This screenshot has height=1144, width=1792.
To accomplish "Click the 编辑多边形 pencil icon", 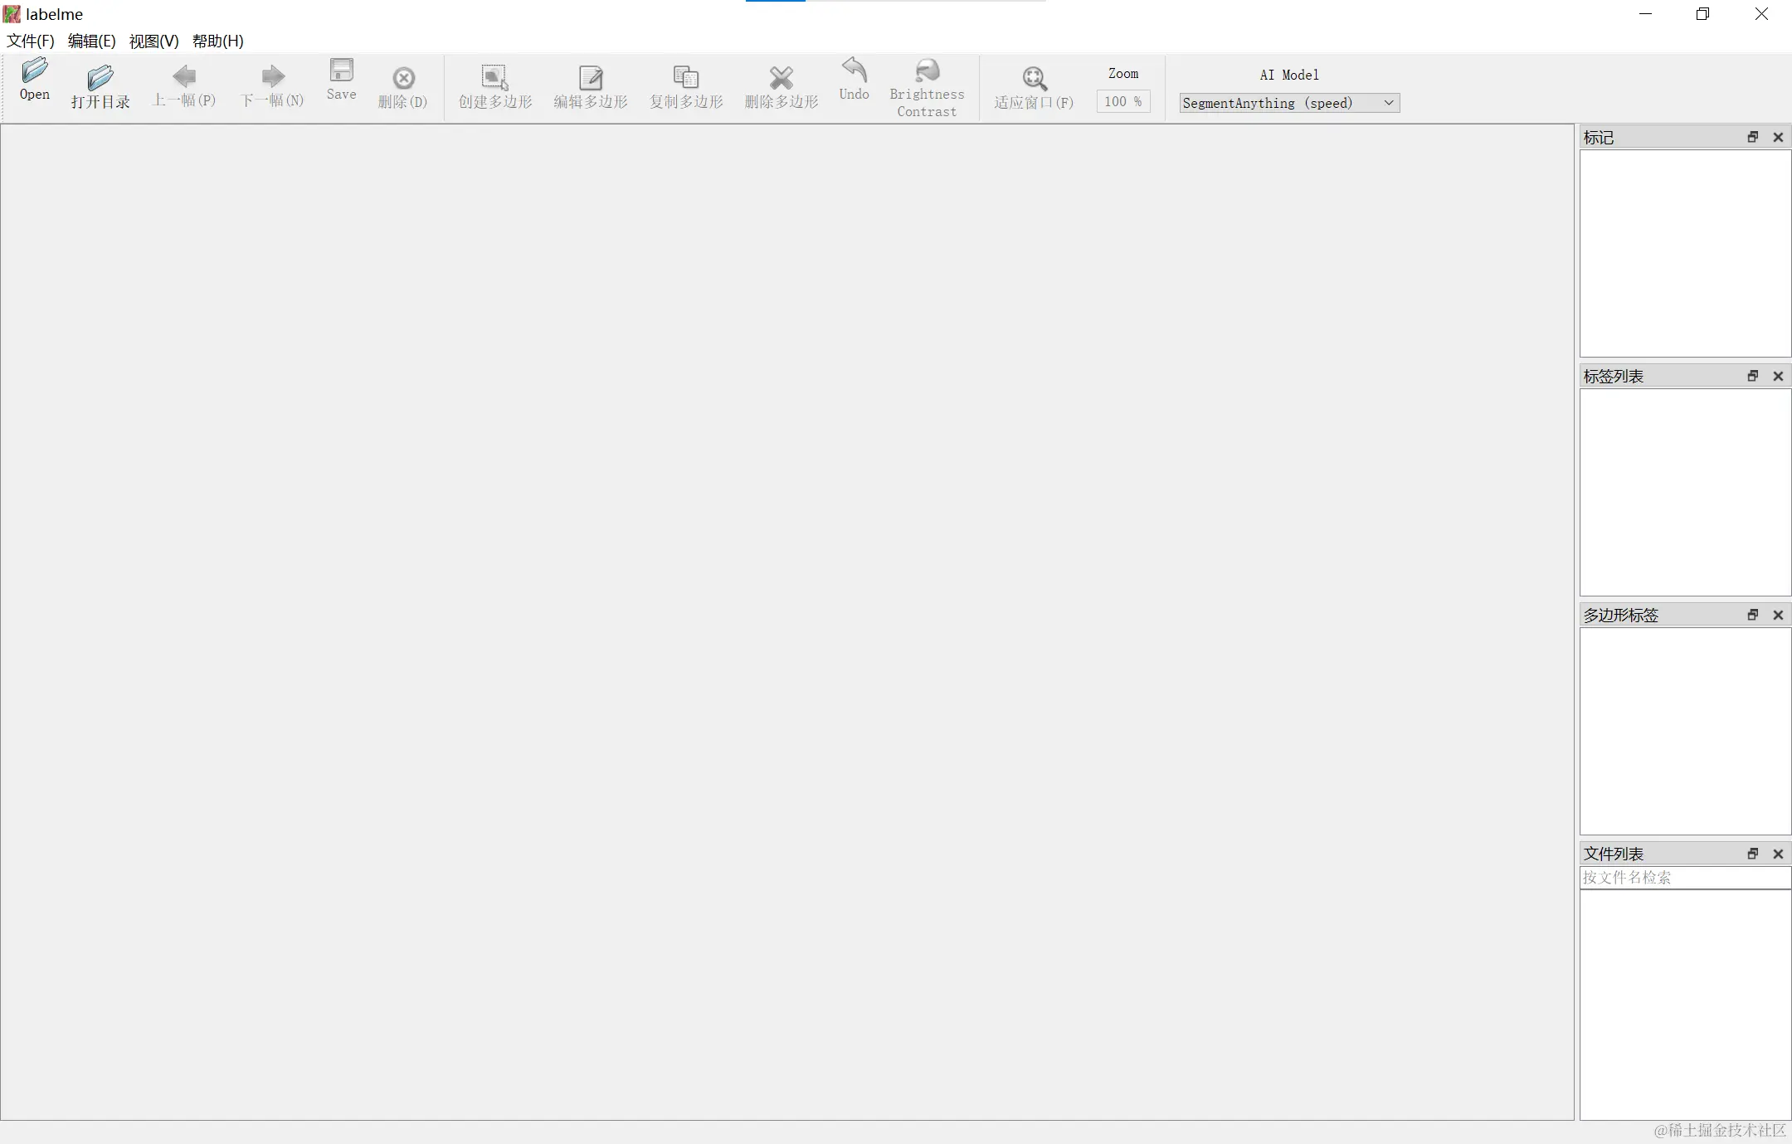I will pos(591,78).
